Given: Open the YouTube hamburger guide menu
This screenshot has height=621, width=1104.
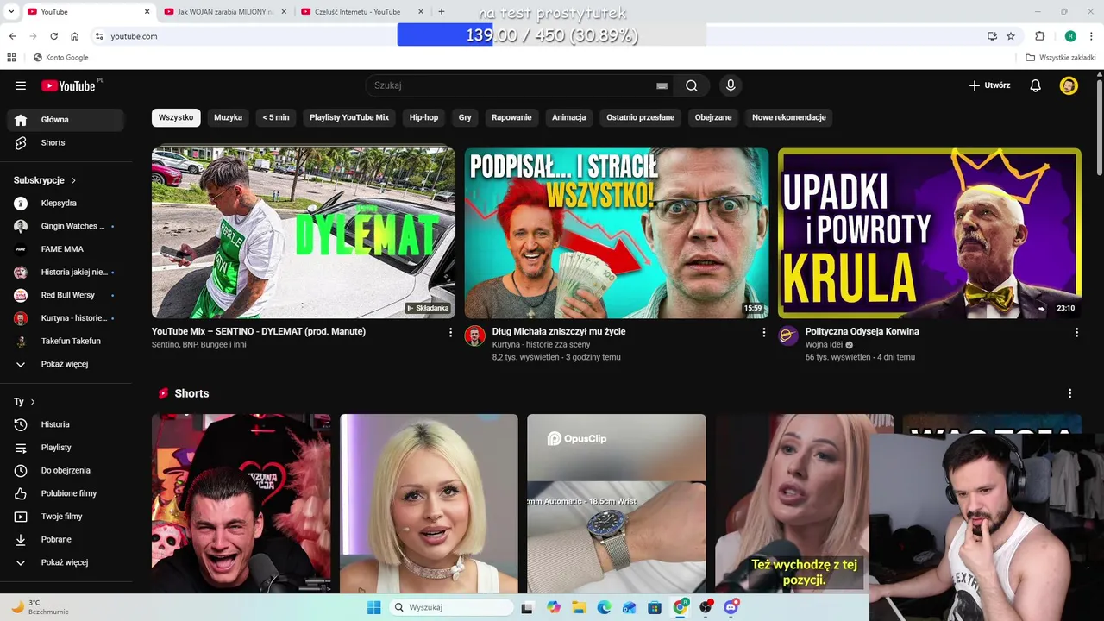Looking at the screenshot, I should [x=21, y=85].
